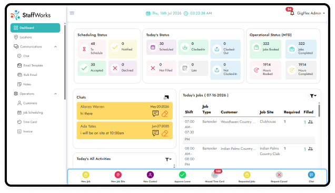Image resolution: width=335 pixels, height=193 pixels.
Task: Click the Hours Completed icon
Action: (x=292, y=70)
